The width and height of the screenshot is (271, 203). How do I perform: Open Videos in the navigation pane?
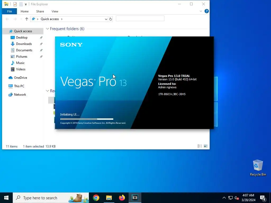[x=21, y=69]
